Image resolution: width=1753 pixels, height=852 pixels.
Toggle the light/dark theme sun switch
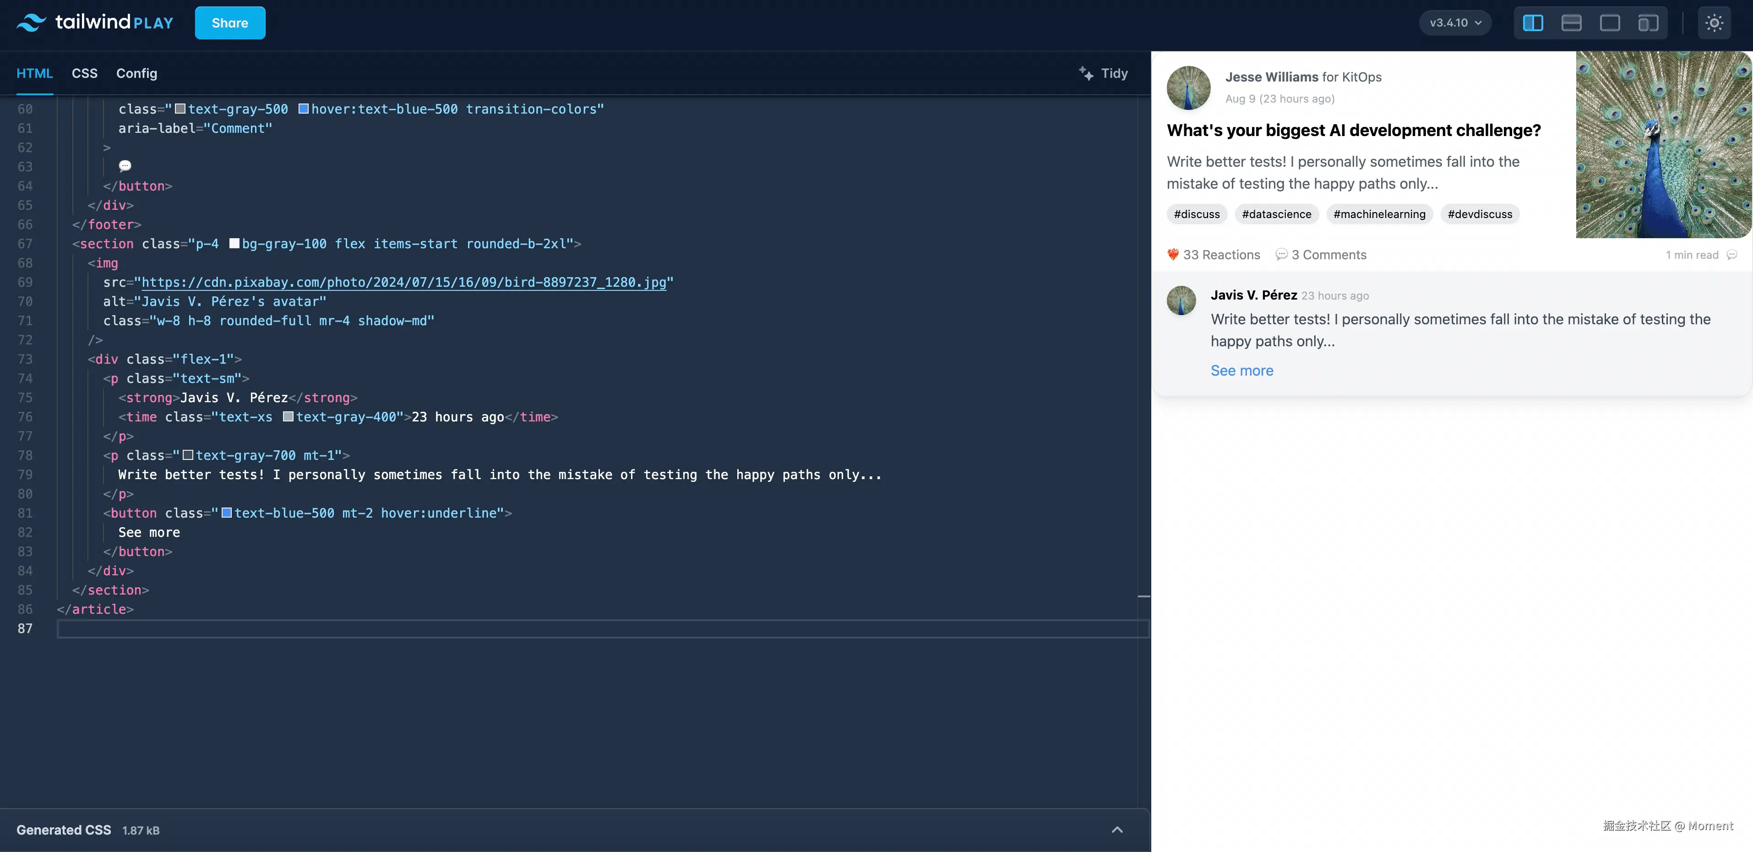pyautogui.click(x=1714, y=22)
